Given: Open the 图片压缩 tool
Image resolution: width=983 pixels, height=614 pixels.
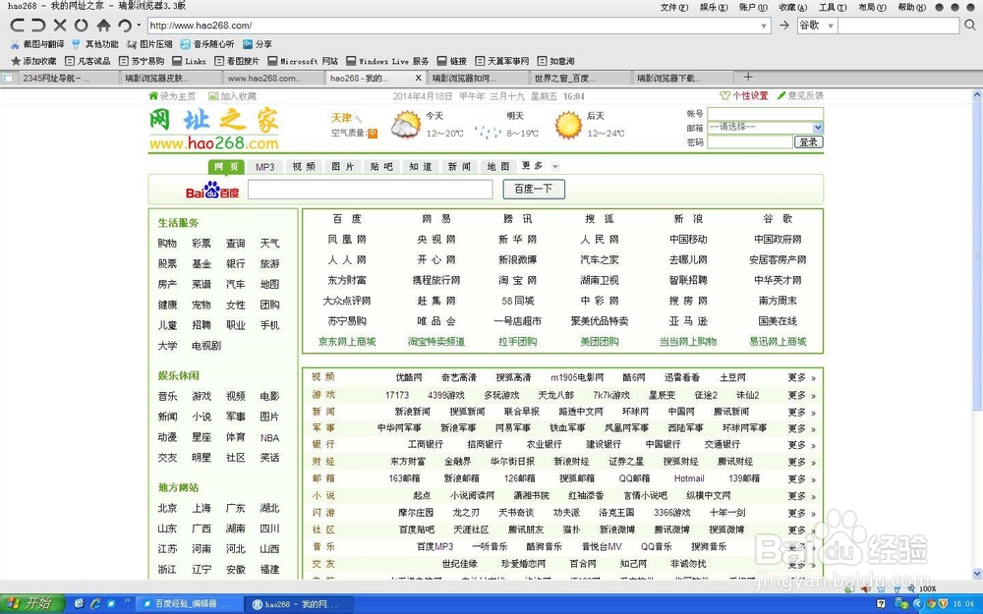Looking at the screenshot, I should (x=149, y=44).
